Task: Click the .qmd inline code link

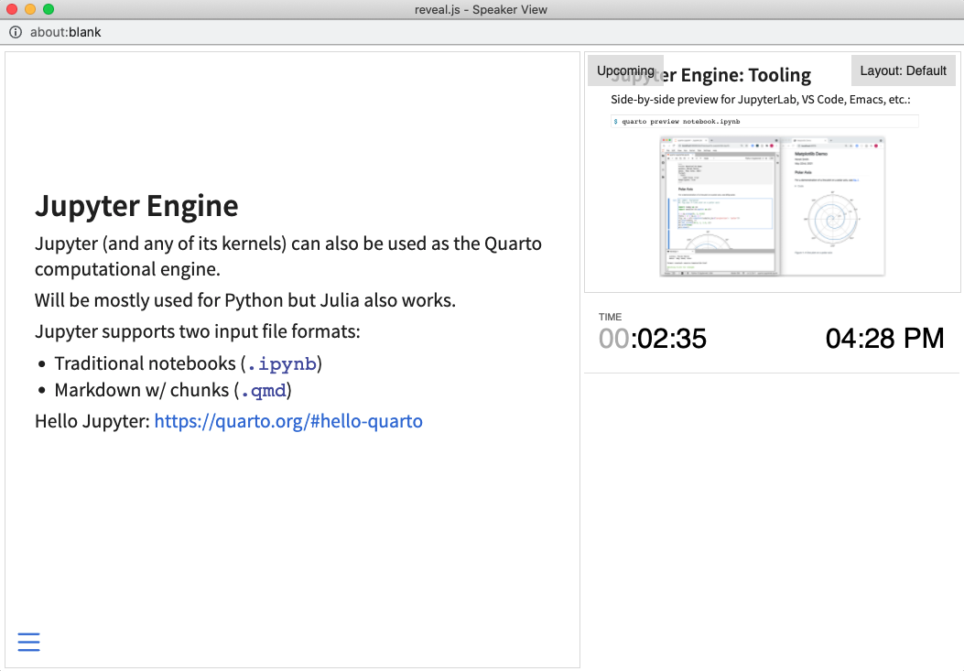Action: (264, 390)
